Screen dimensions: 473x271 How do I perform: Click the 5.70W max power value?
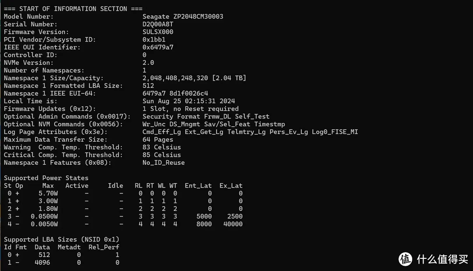48,193
